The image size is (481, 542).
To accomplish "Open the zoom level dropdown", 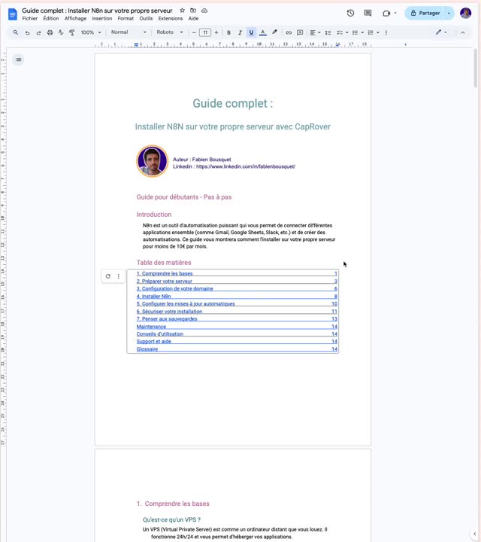I will coord(90,32).
